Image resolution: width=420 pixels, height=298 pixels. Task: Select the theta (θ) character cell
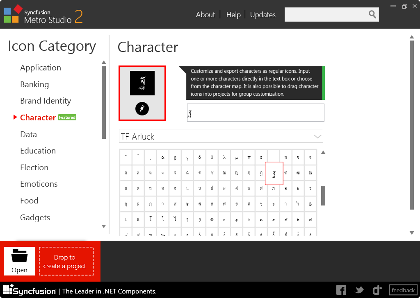tap(212, 157)
